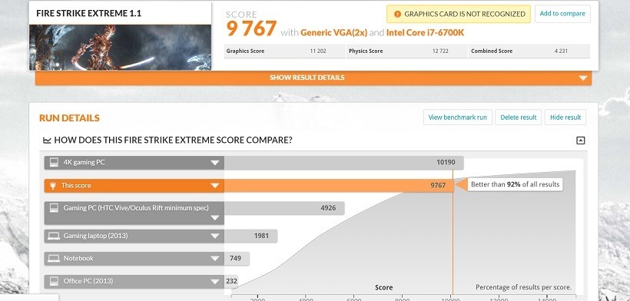Viewport: 630px width, 301px height.
Task: Click the Fire Strike Extreme thumbnail image
Action: (120, 48)
